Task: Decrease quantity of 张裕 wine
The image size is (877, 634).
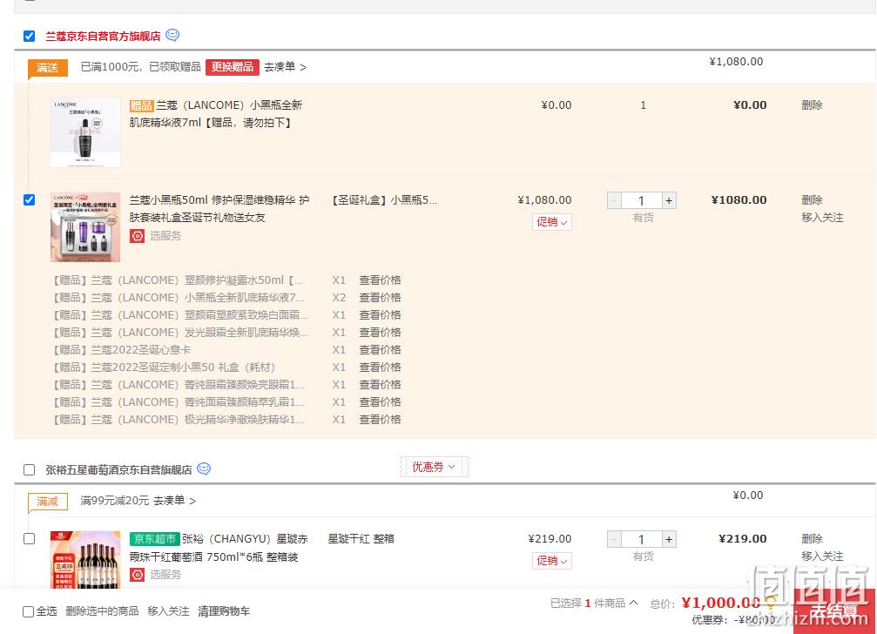Action: pyautogui.click(x=614, y=540)
